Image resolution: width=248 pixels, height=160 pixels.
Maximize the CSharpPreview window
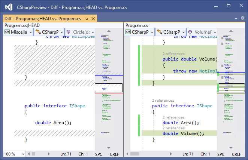point(229,6)
